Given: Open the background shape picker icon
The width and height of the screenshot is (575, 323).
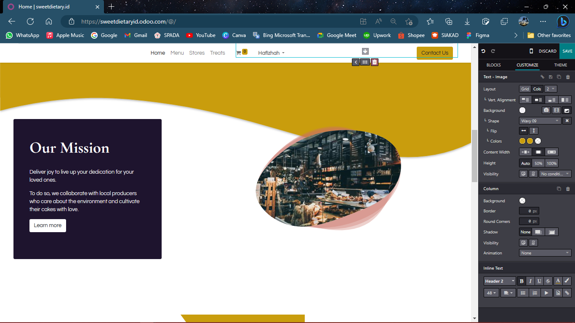Looking at the screenshot, I should [x=567, y=110].
